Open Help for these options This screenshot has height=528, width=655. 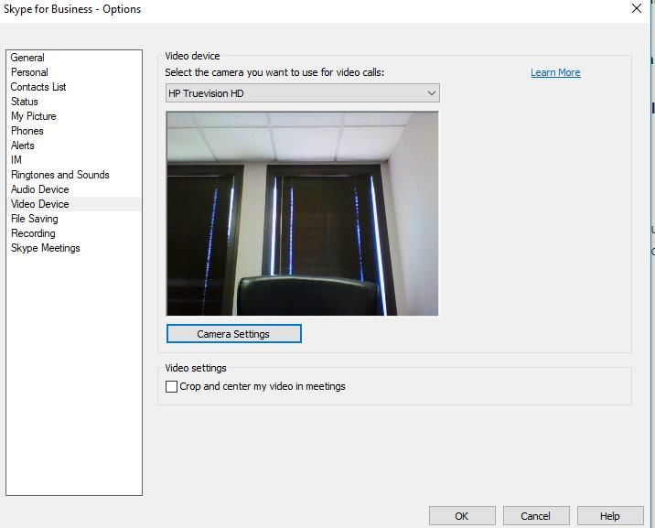(x=610, y=516)
